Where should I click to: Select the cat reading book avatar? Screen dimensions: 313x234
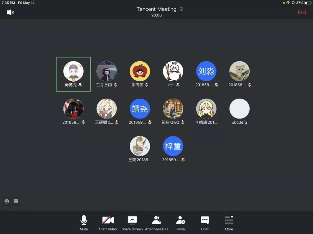239,71
